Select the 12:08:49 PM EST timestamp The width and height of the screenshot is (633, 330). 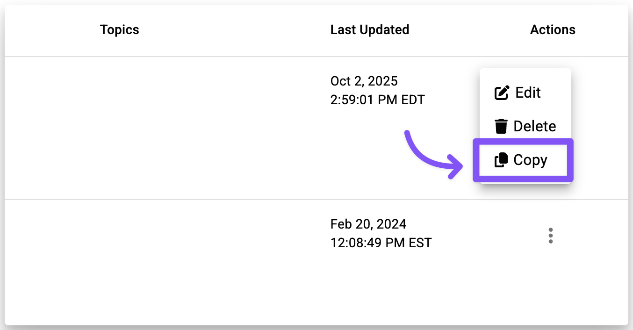coord(381,243)
